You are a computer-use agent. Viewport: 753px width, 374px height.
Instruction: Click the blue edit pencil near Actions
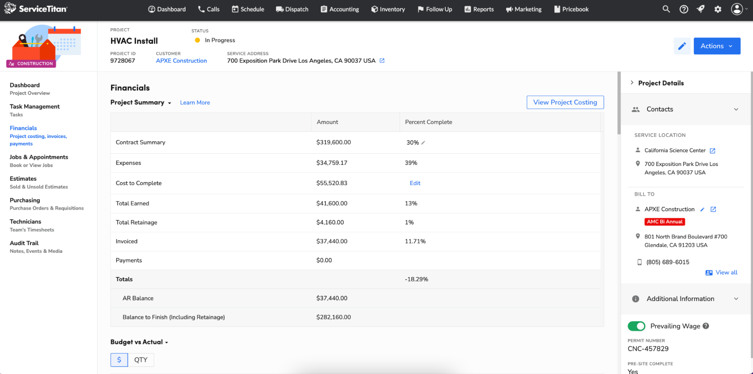(x=682, y=46)
